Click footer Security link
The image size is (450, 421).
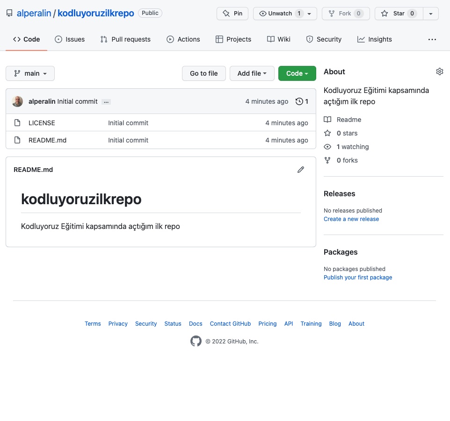pos(146,323)
